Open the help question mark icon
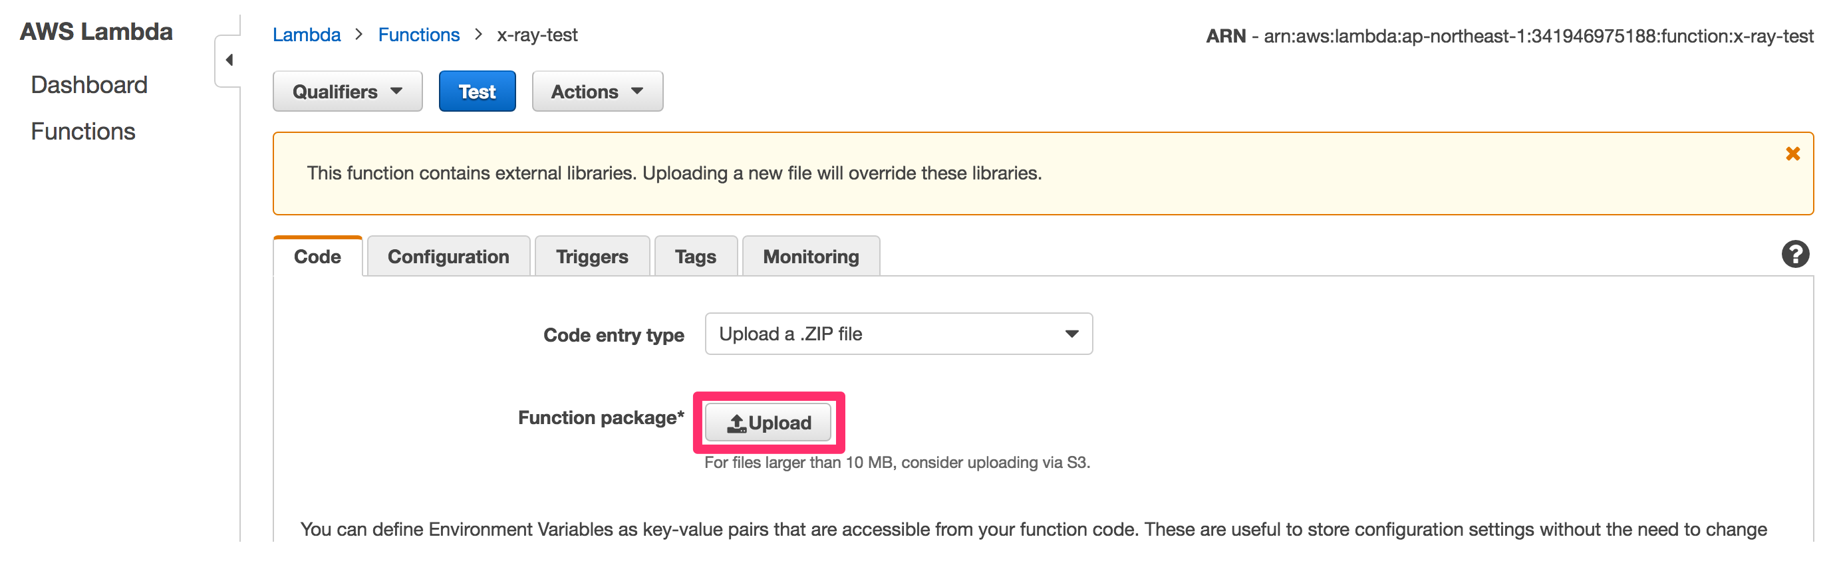 click(1795, 255)
